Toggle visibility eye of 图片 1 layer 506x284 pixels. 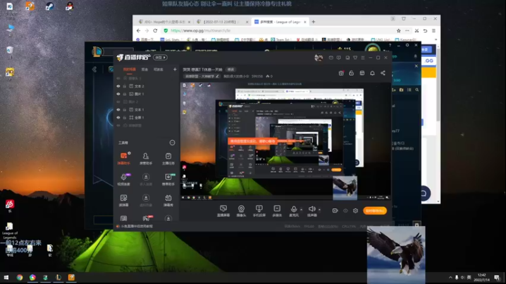[118, 94]
